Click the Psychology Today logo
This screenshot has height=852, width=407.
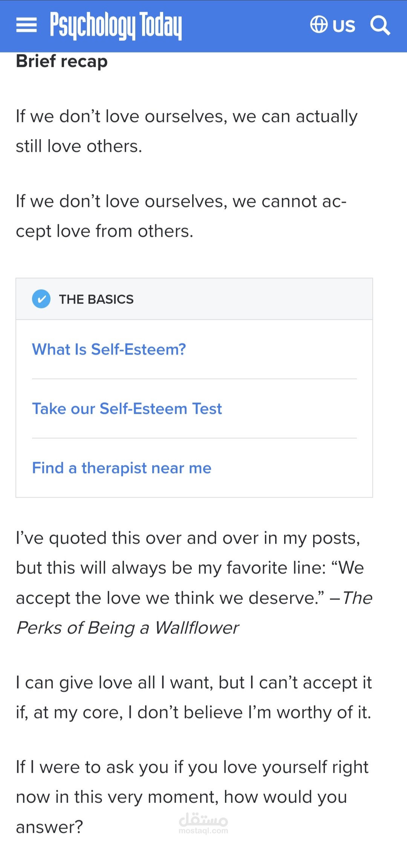pos(116,25)
